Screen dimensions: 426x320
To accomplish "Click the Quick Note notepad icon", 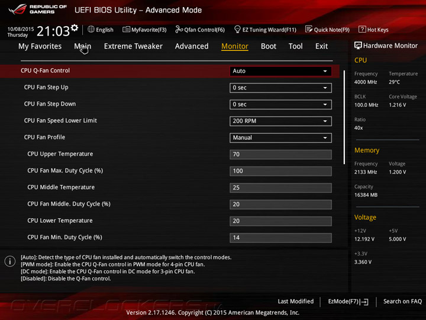I will coord(309,29).
